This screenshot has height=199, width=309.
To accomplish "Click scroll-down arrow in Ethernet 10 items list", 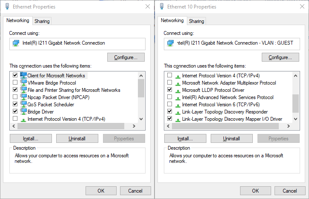I will point(295,119).
